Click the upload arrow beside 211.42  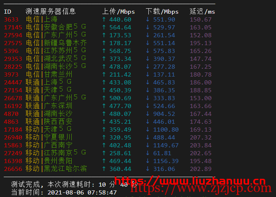(104, 74)
